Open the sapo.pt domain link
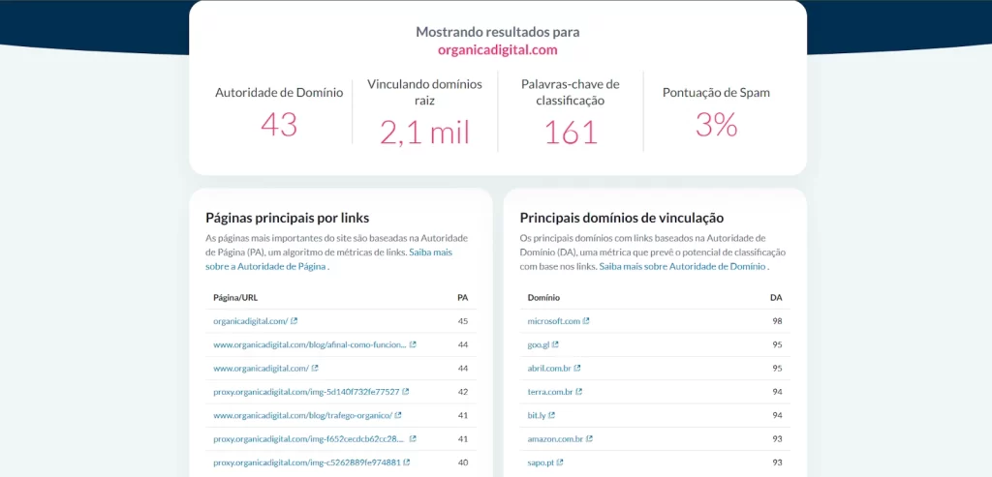992x477 pixels. [541, 462]
